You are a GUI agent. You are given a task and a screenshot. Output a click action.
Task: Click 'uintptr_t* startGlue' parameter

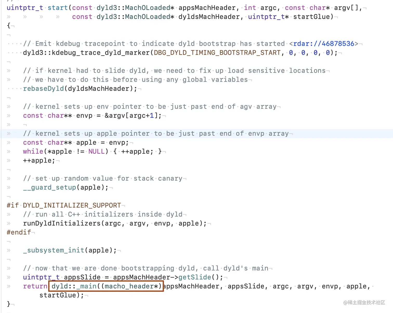289,17
